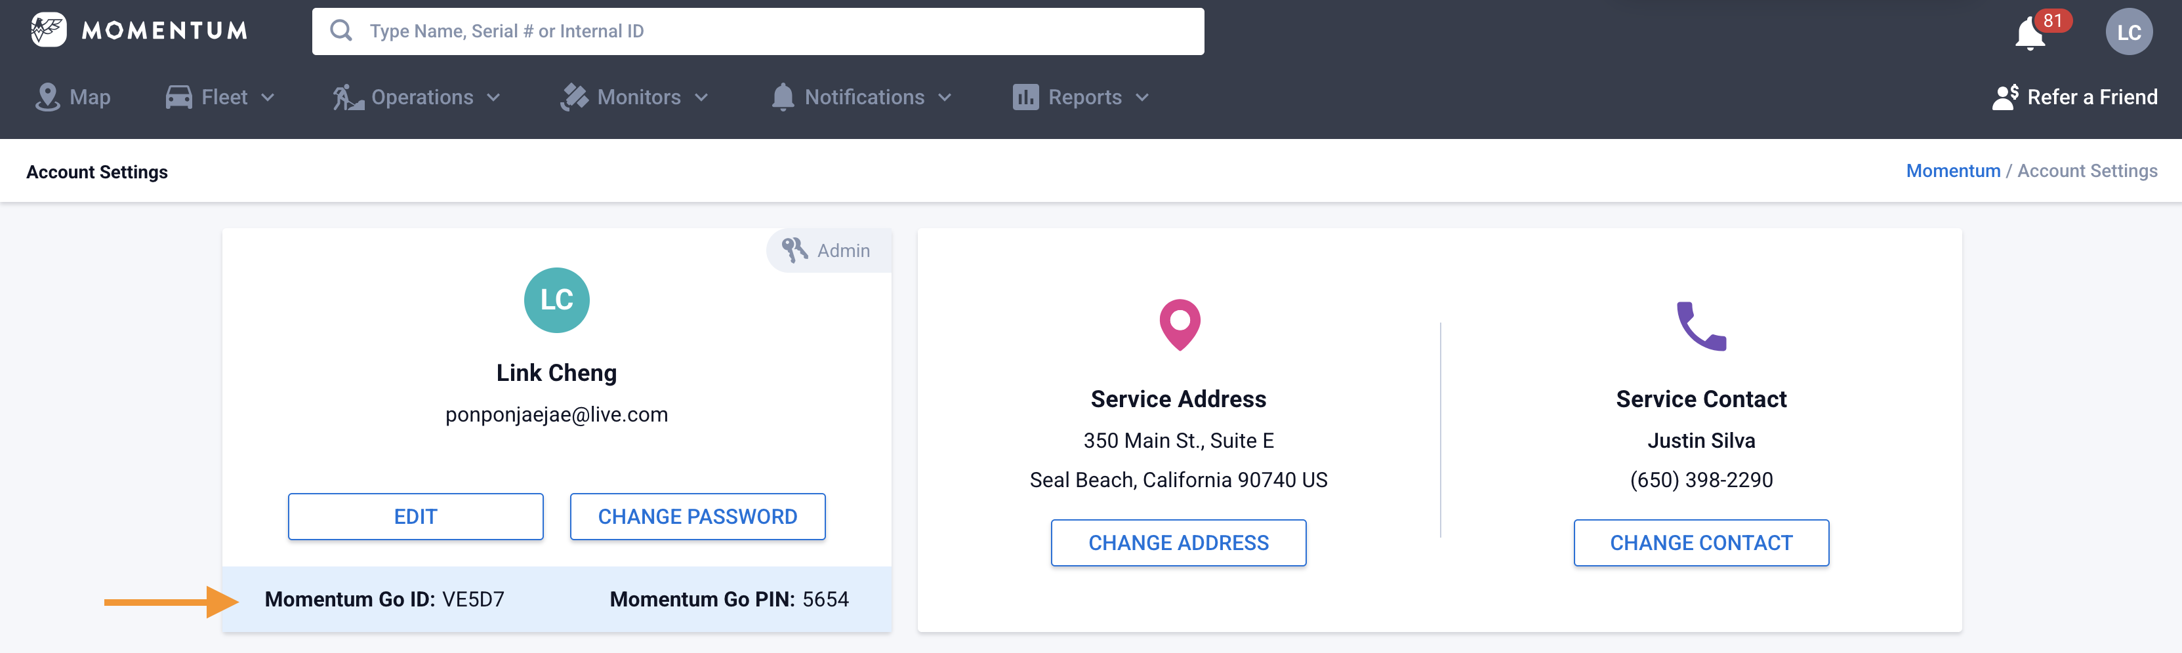The width and height of the screenshot is (2182, 653).
Task: Click the purple Service Contact phone icon
Action: tap(1701, 325)
